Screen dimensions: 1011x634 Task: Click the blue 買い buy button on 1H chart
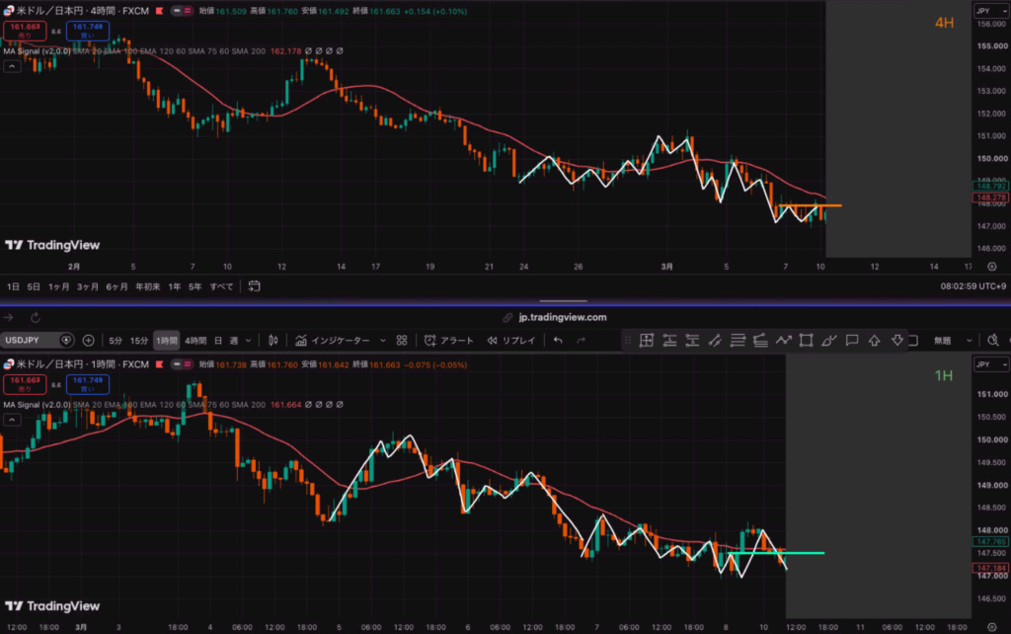88,384
